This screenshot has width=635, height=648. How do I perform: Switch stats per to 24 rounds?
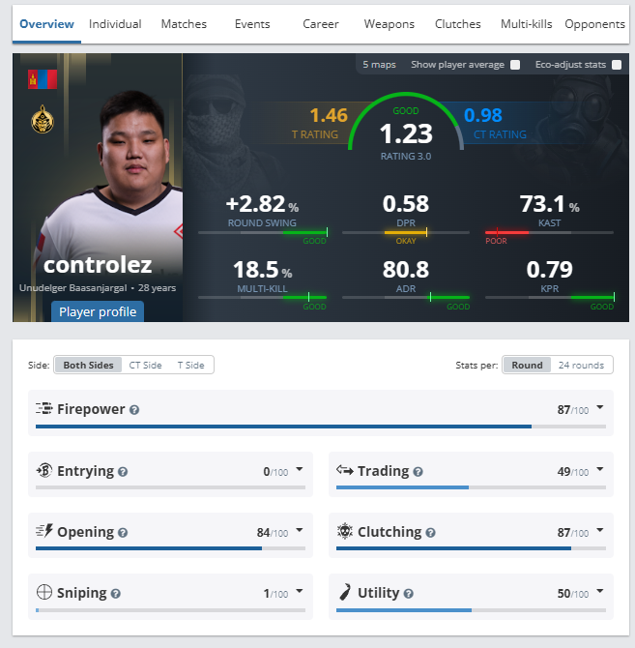pos(581,366)
